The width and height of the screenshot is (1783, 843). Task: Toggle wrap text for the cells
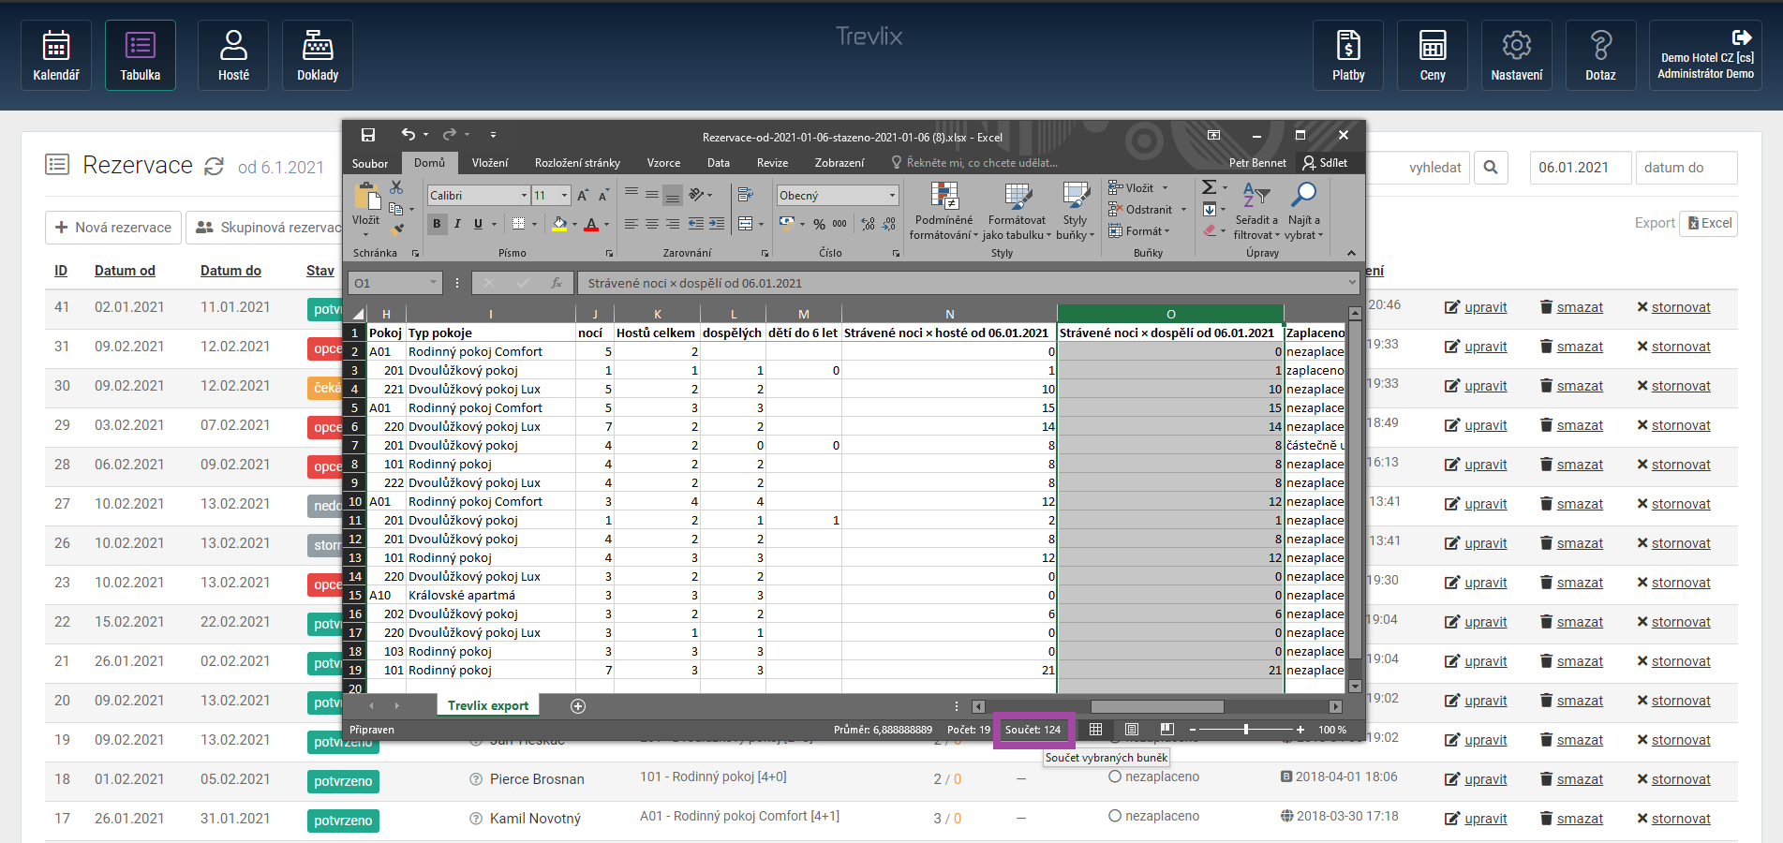point(746,195)
